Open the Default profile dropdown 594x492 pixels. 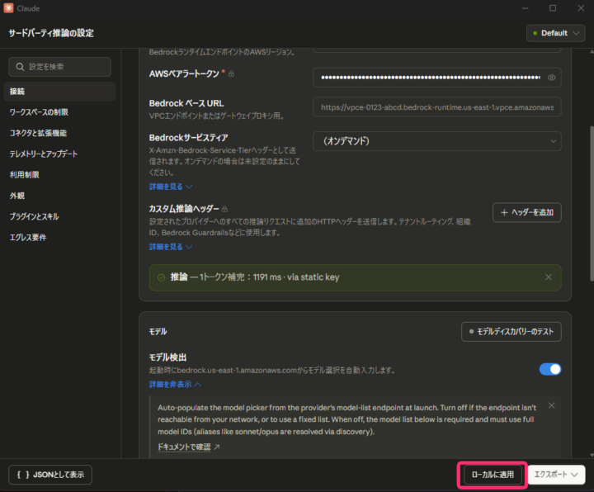pos(555,33)
